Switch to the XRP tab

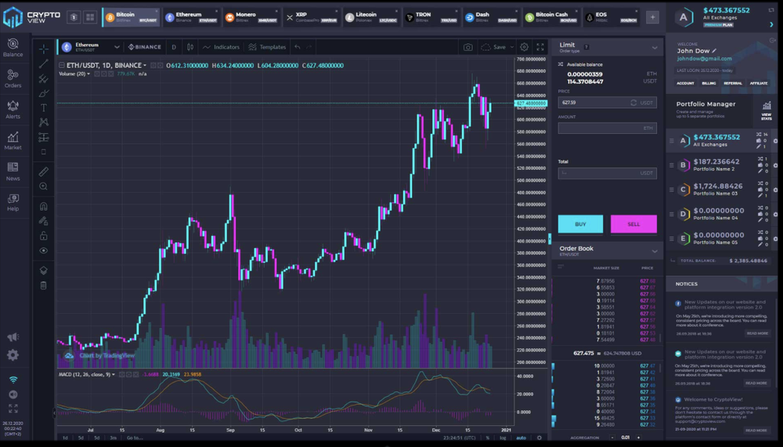point(311,17)
